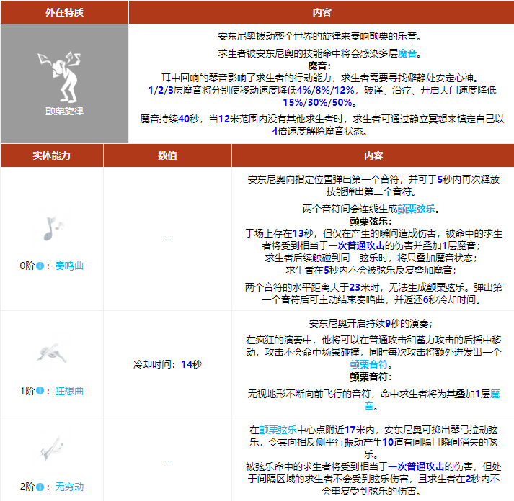Follow the 颤栗弦乐 link in the 无穷动 description

(278, 430)
